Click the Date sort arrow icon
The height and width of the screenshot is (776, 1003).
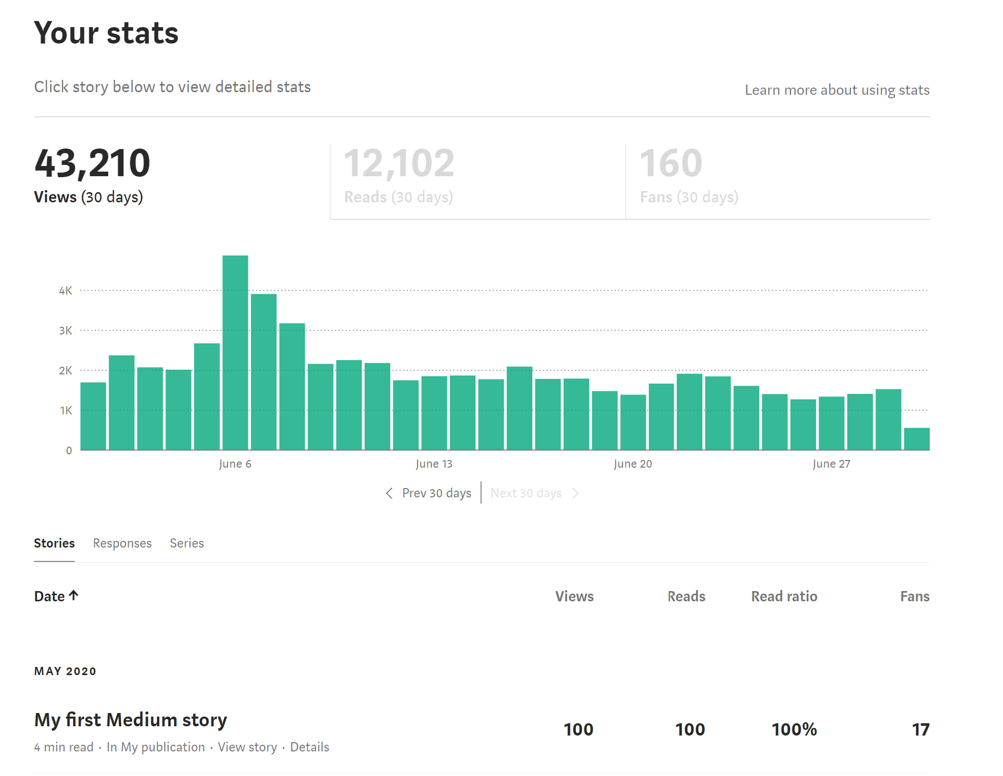point(74,595)
